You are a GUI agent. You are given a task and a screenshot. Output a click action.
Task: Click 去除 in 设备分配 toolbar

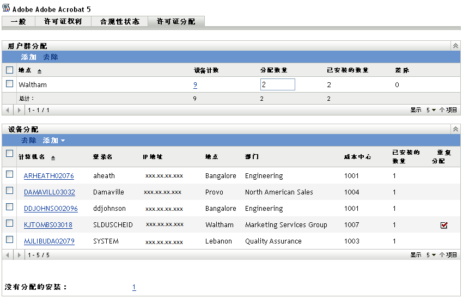tap(28, 141)
